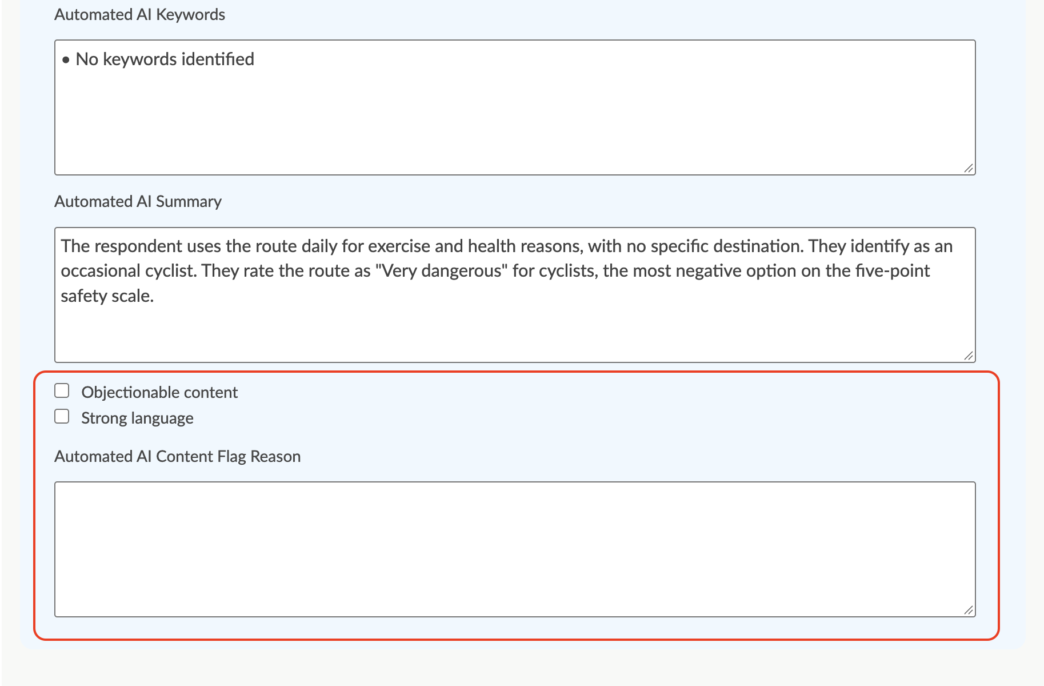This screenshot has width=1044, height=686.
Task: Click the resize grip on the Summary textarea
Action: tap(969, 356)
